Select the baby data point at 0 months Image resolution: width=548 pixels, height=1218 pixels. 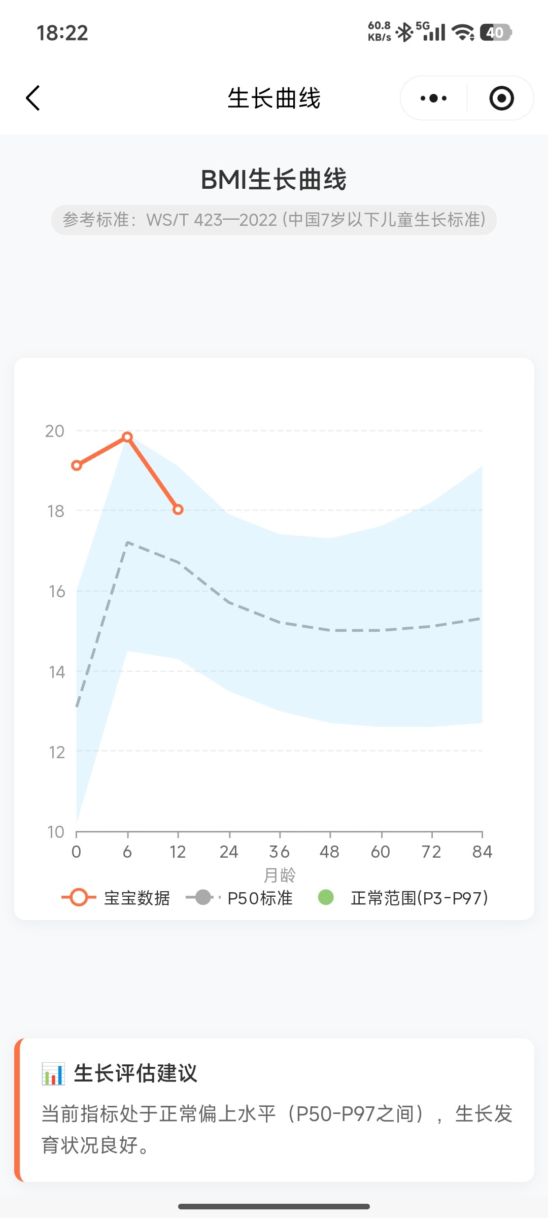tap(77, 465)
